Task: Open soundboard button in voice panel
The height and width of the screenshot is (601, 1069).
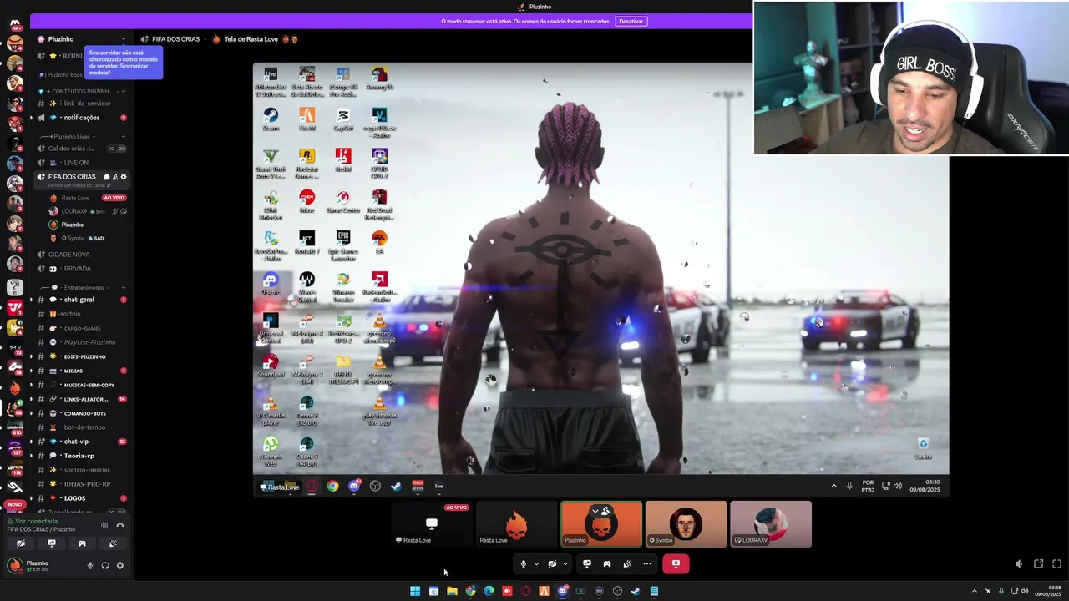Action: coord(113,543)
